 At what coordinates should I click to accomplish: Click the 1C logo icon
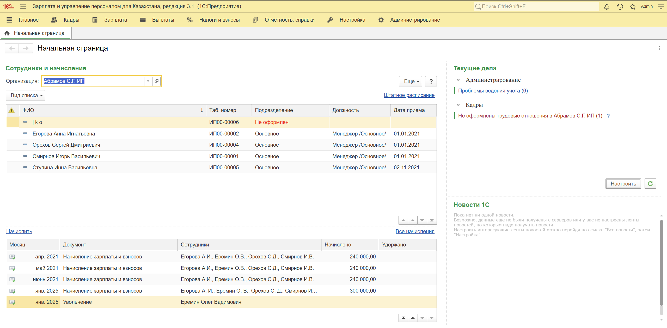click(x=9, y=7)
